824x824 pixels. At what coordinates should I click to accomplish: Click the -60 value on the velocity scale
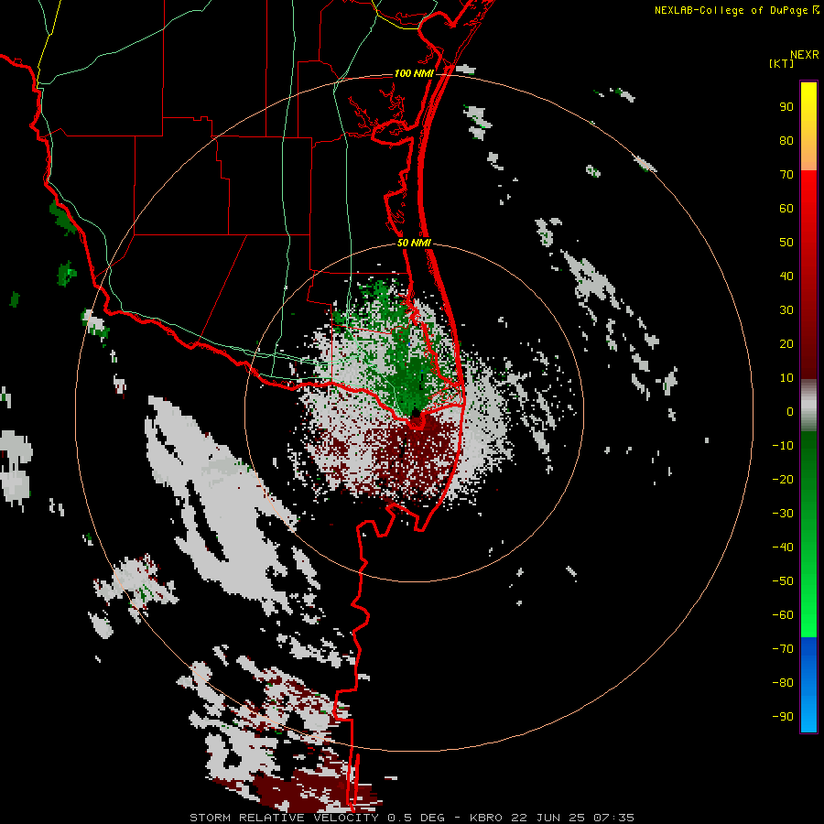pos(783,615)
